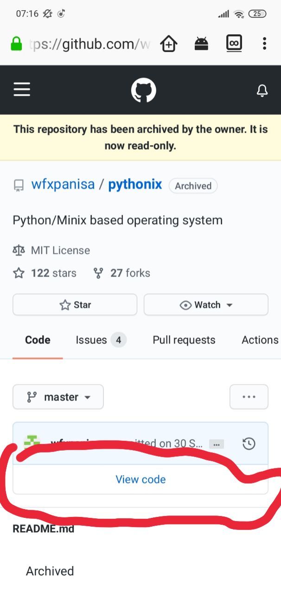Open commit history clock icon

pyautogui.click(x=249, y=444)
